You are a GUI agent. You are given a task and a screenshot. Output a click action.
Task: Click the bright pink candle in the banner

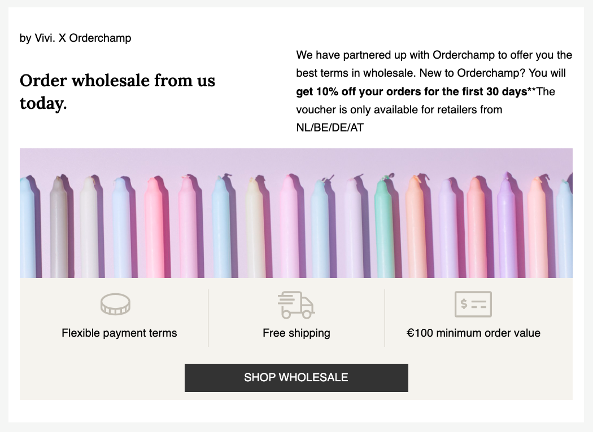154,228
